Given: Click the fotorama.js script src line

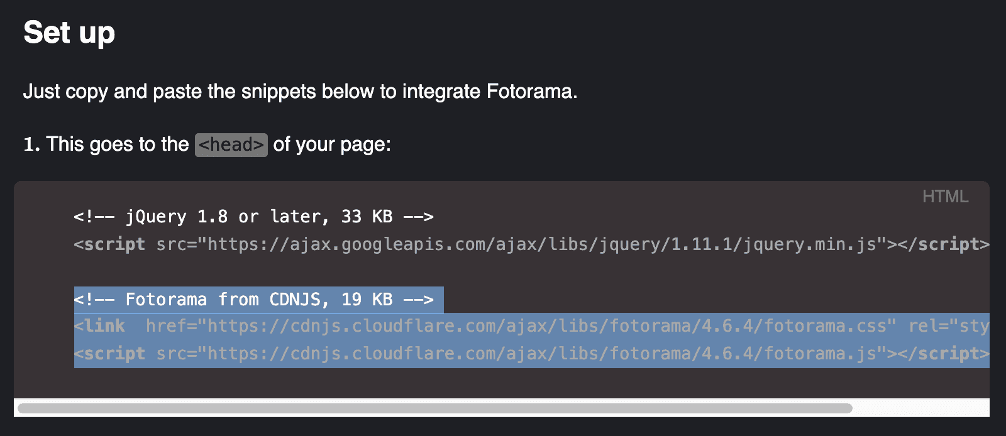Looking at the screenshot, I should point(531,354).
